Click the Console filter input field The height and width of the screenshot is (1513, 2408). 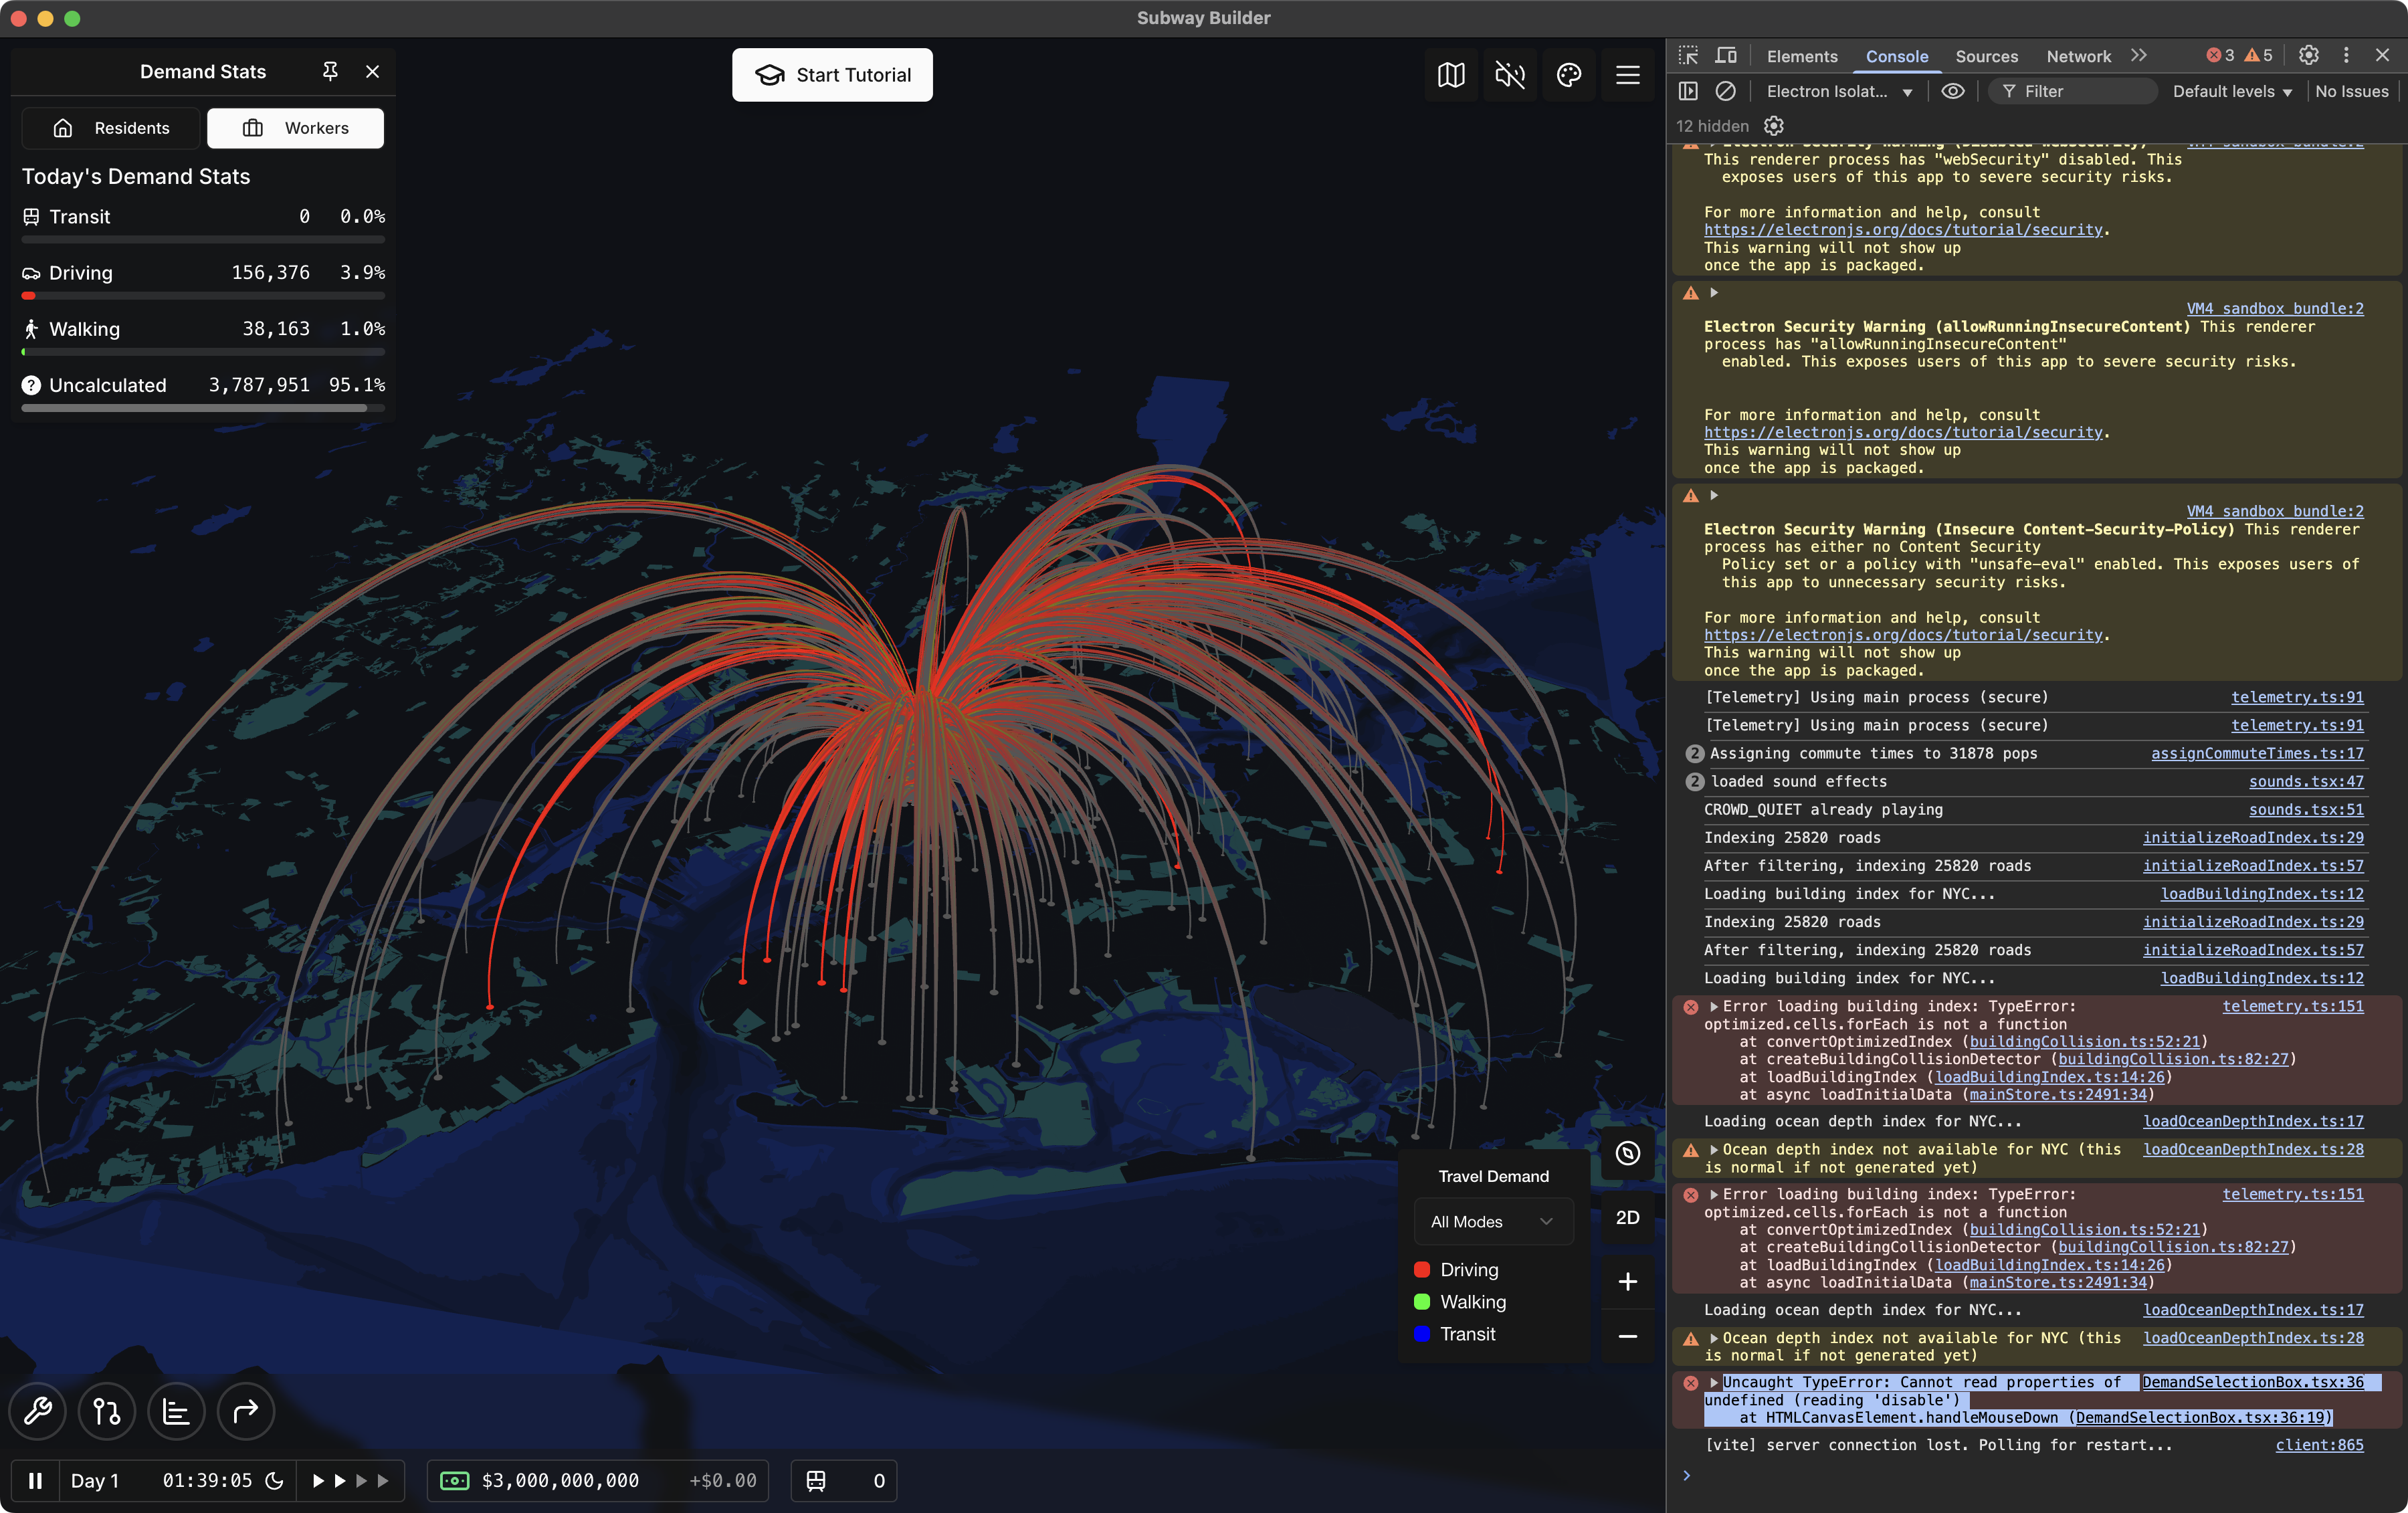click(x=2073, y=91)
